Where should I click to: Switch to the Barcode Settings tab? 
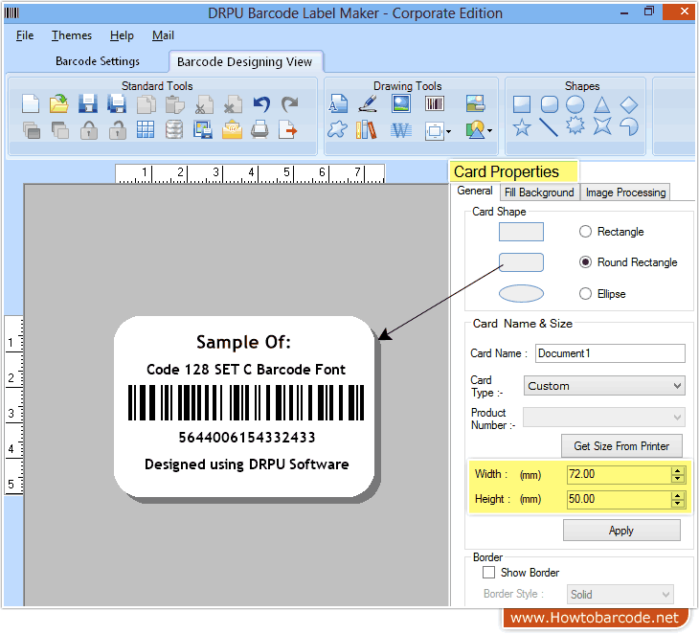coord(97,61)
